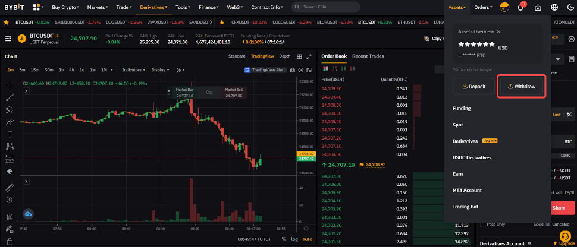This screenshot has width=577, height=247.
Task: Open the apps grid menu icon
Action: tap(36, 7)
